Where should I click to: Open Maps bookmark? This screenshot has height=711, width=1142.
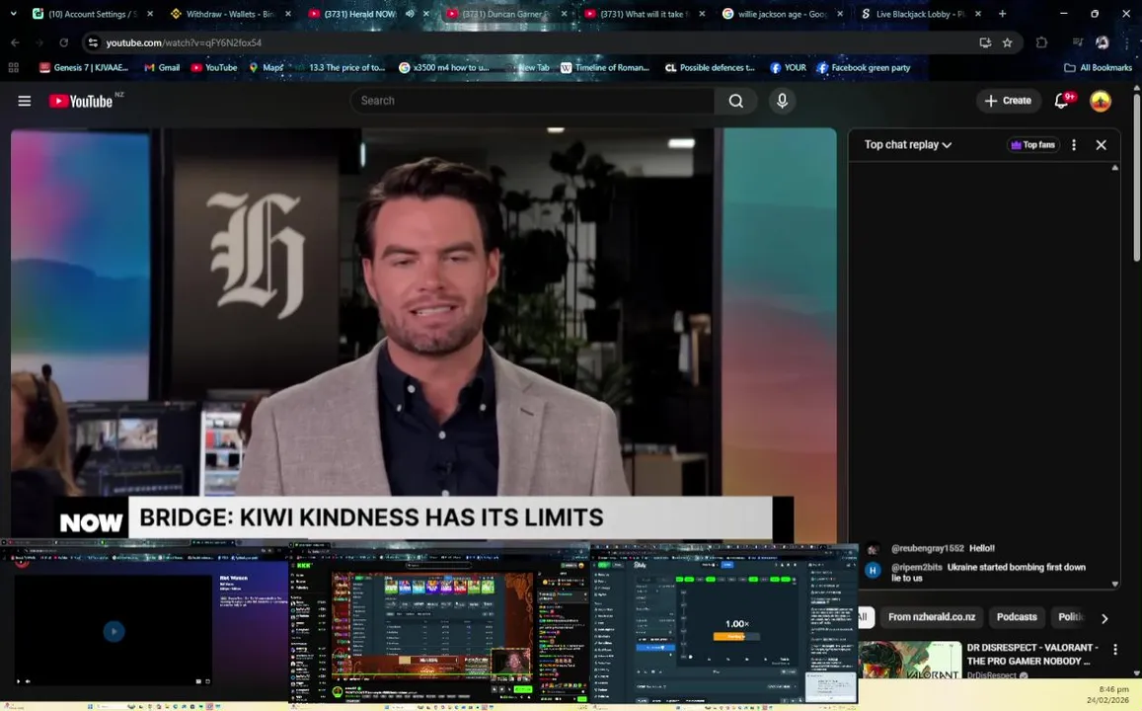[266, 68]
